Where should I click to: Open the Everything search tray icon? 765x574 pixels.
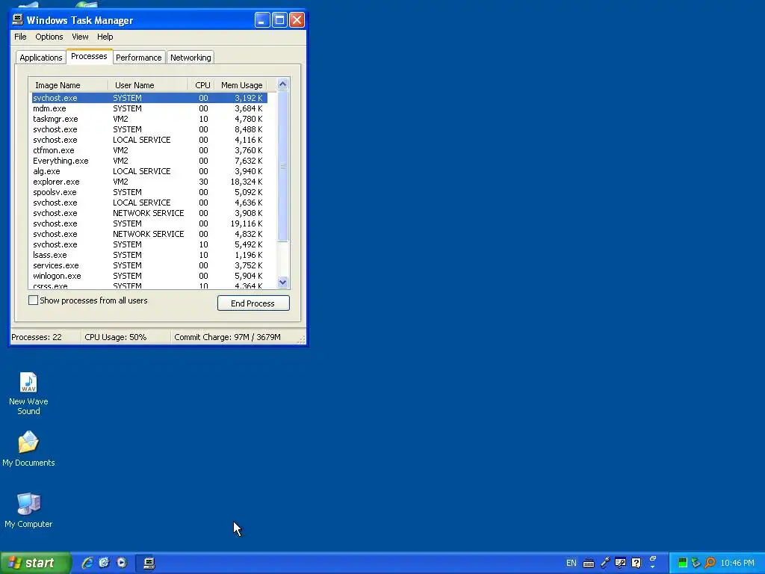pyautogui.click(x=710, y=563)
